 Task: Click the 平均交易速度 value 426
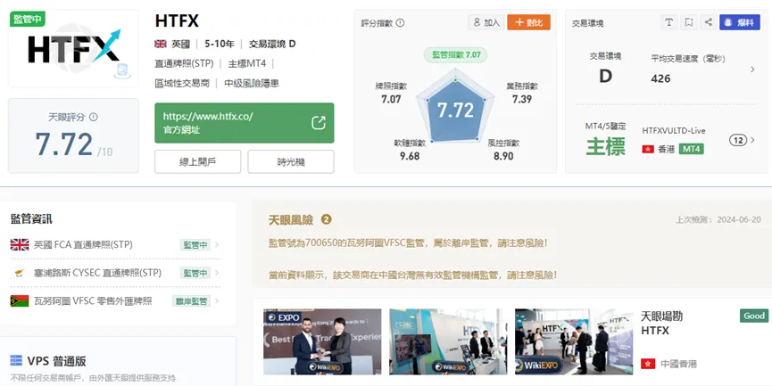click(660, 78)
